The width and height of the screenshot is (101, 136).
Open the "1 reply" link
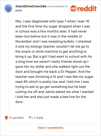click(x=39, y=118)
